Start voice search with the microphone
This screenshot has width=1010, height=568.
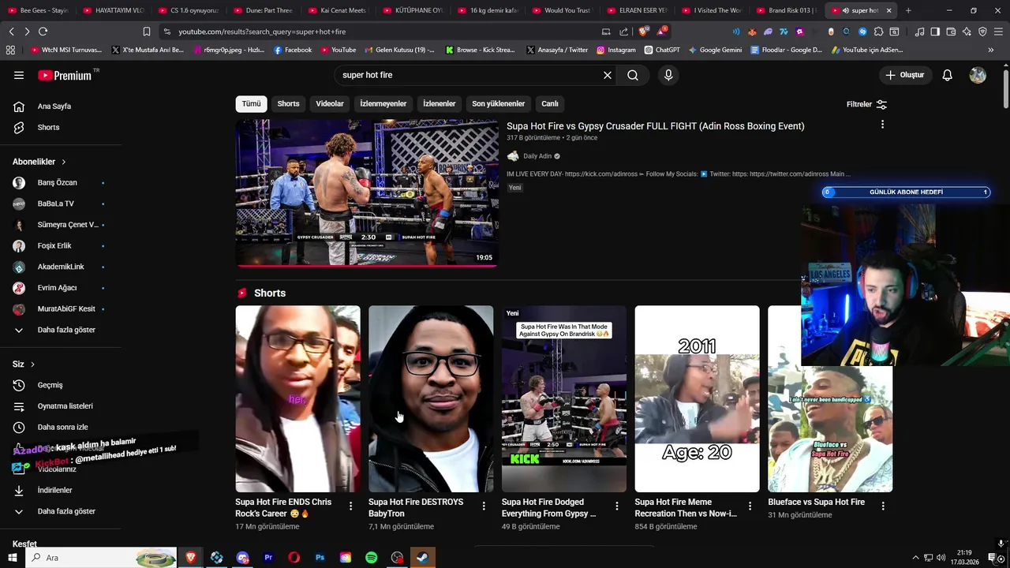coord(668,75)
